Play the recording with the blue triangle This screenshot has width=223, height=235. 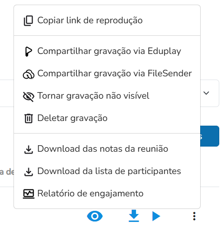pos(156,216)
